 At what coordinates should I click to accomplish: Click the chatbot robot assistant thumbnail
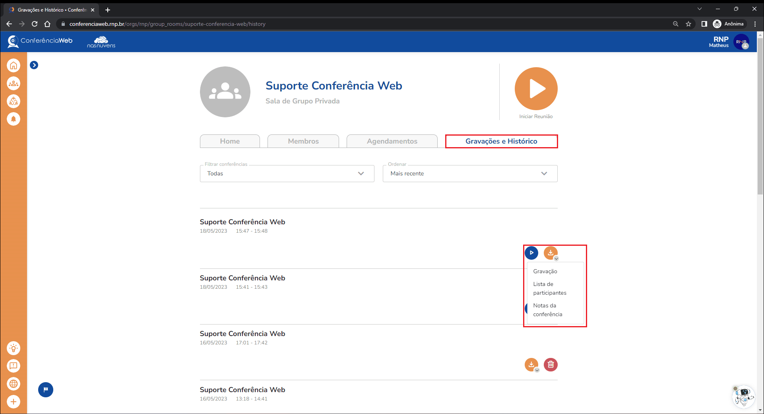[743, 396]
